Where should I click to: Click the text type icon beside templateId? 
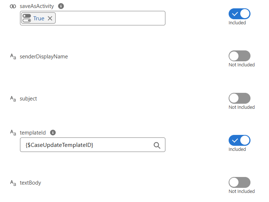(x=13, y=132)
